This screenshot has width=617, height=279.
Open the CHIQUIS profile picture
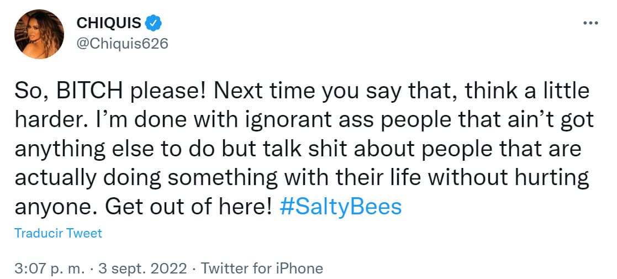coord(39,34)
